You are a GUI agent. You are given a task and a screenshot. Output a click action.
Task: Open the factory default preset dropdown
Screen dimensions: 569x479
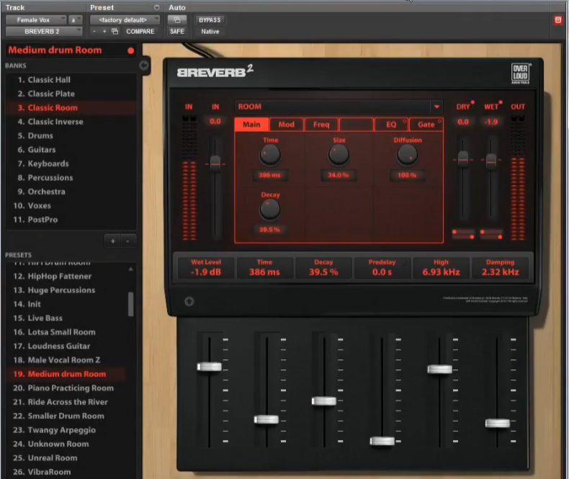[125, 20]
